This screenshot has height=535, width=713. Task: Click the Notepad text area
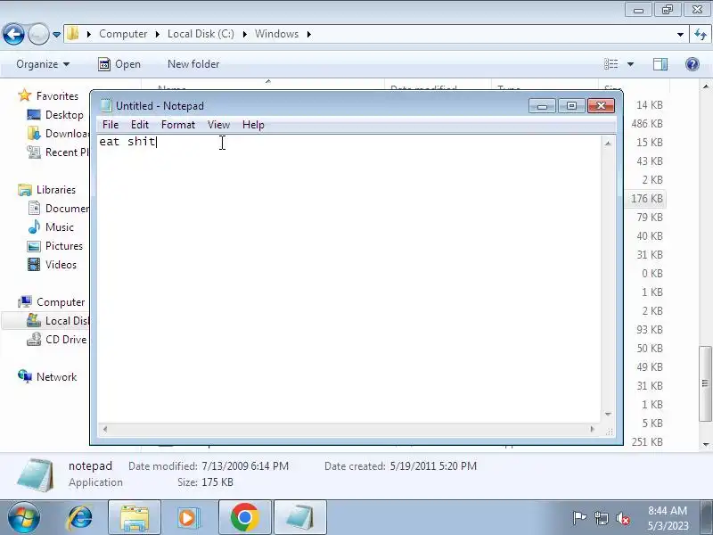[x=349, y=278]
